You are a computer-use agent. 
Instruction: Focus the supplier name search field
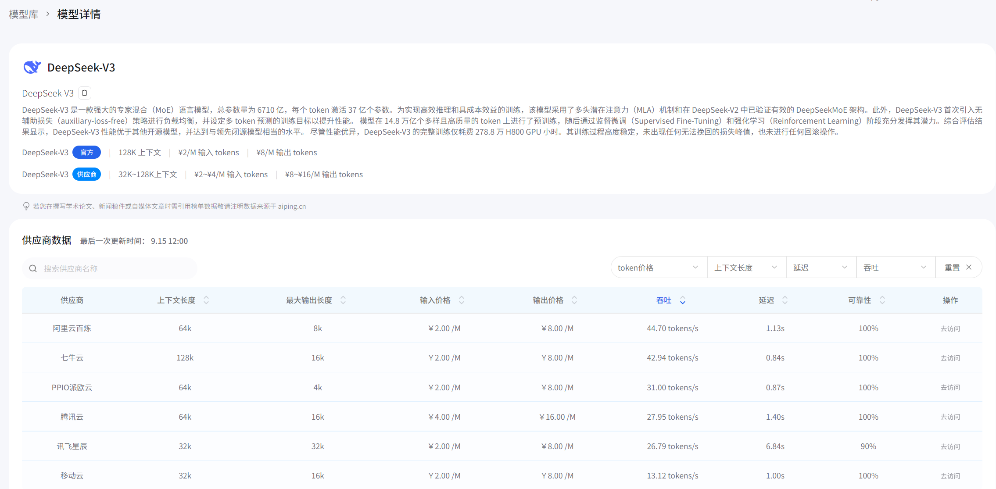pos(110,268)
